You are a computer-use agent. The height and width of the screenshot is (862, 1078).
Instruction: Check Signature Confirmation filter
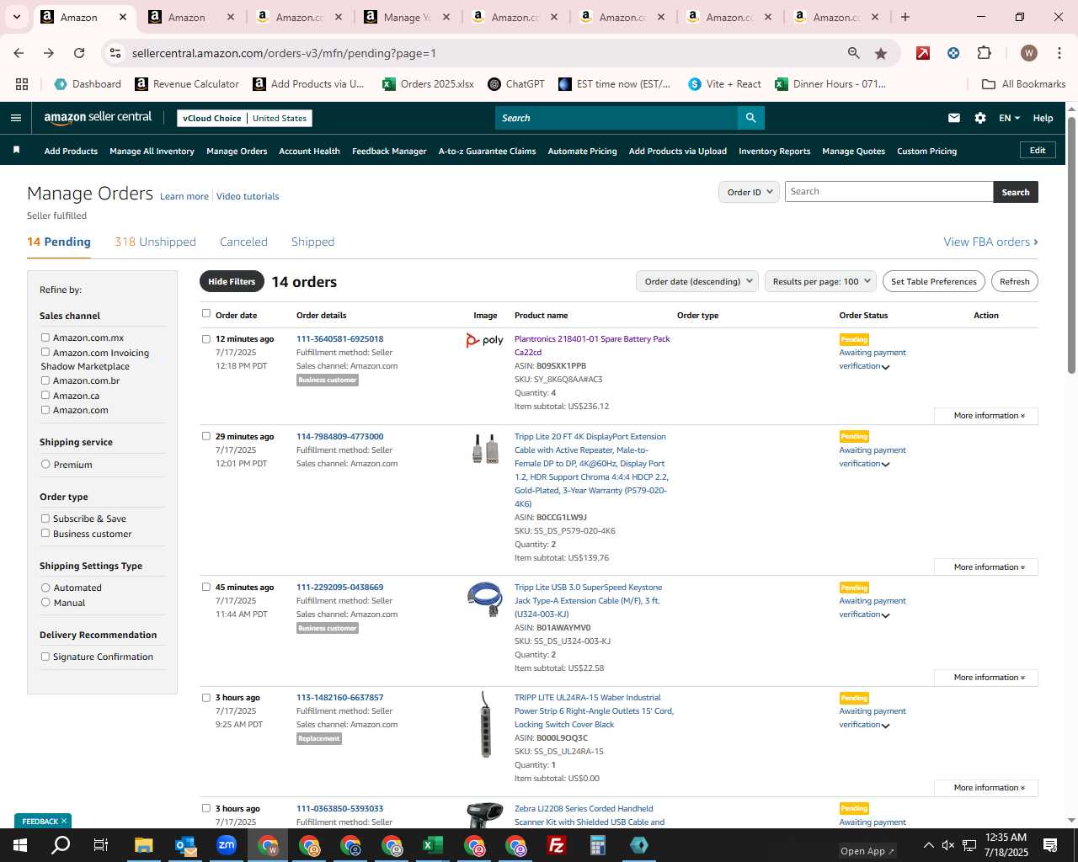pyautogui.click(x=45, y=657)
